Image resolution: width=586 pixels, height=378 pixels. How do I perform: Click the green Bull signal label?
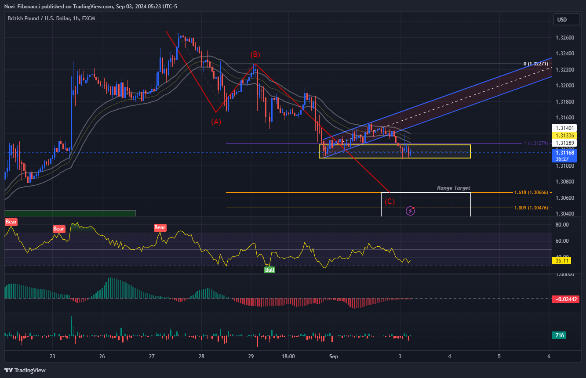pos(269,270)
